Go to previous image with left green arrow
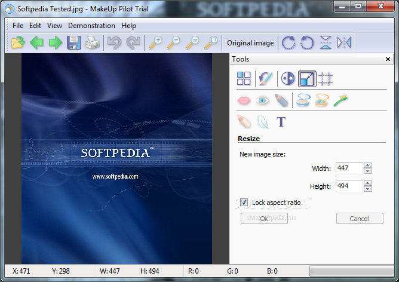Viewport: 399px width, 282px height. click(x=36, y=42)
